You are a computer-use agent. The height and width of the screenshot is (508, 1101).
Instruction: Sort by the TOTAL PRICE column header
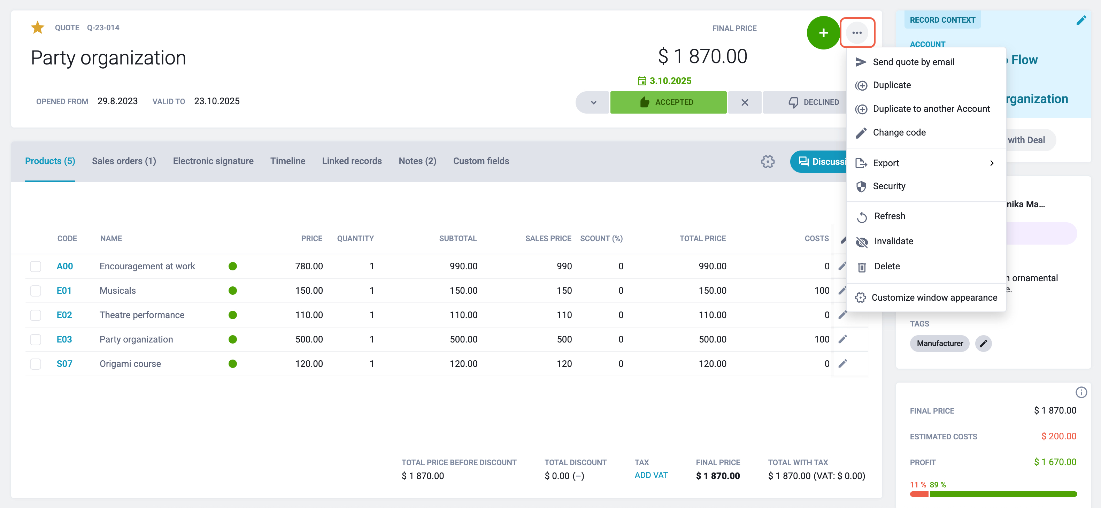(702, 238)
